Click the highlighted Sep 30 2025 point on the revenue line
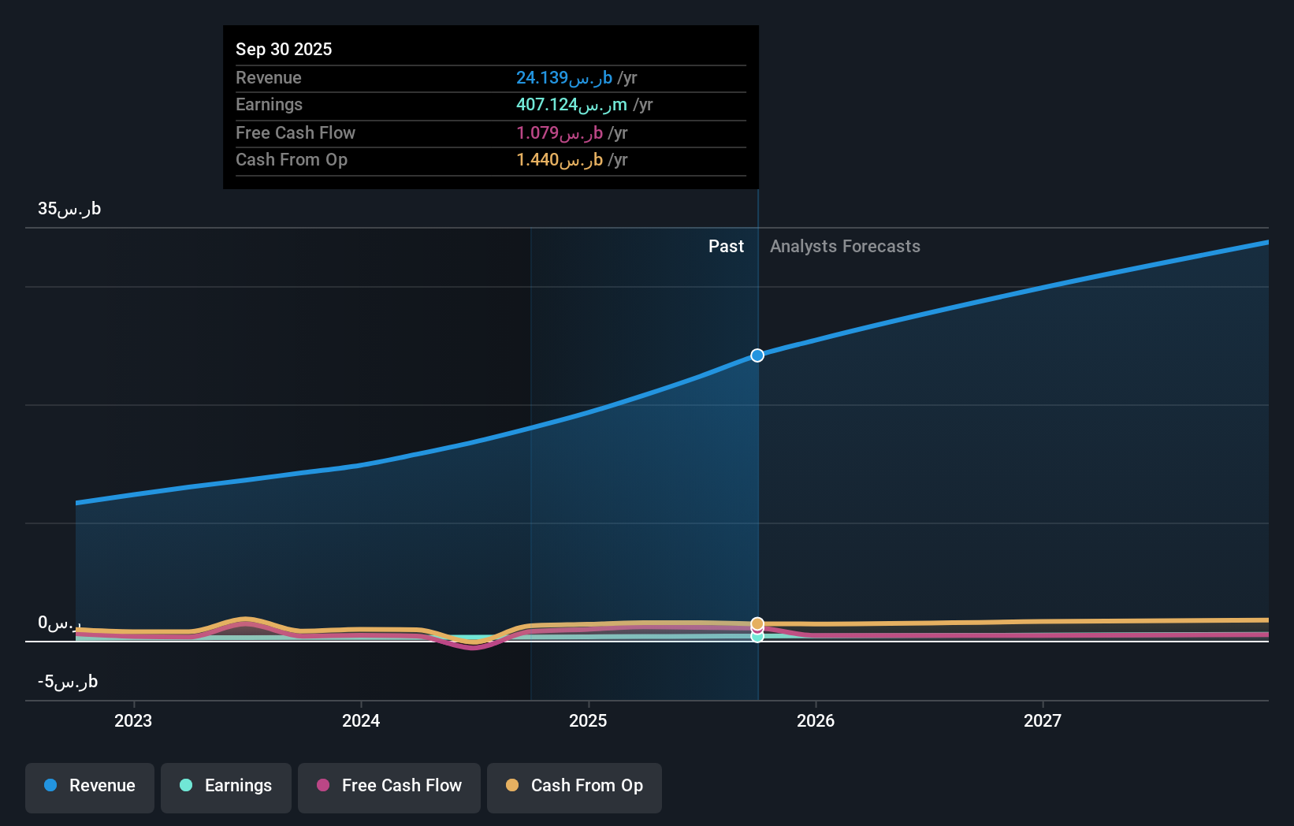 [757, 355]
